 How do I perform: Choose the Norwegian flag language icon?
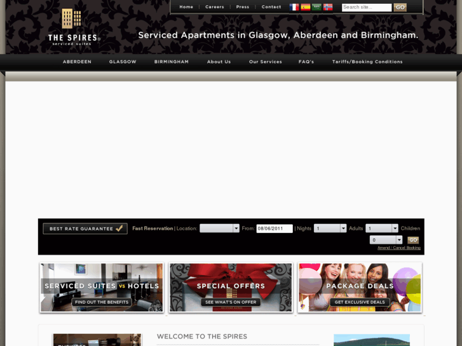point(328,7)
